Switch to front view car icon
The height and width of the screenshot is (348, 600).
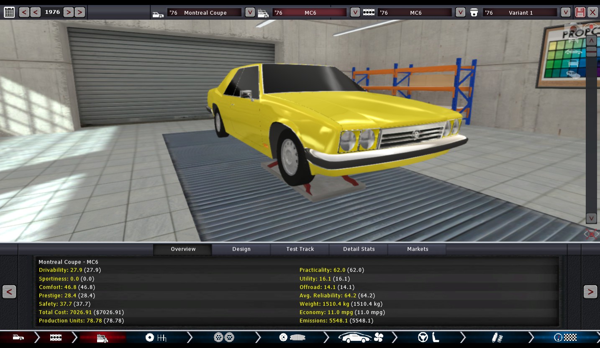point(573,41)
